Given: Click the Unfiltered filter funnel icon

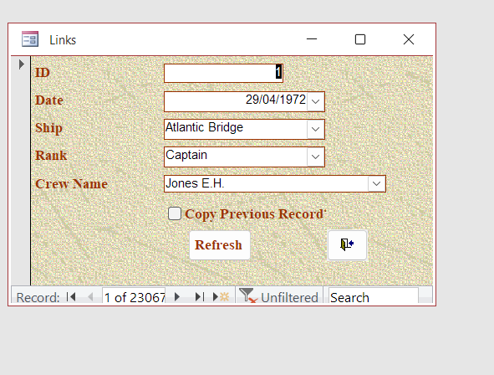Looking at the screenshot, I should point(248,295).
